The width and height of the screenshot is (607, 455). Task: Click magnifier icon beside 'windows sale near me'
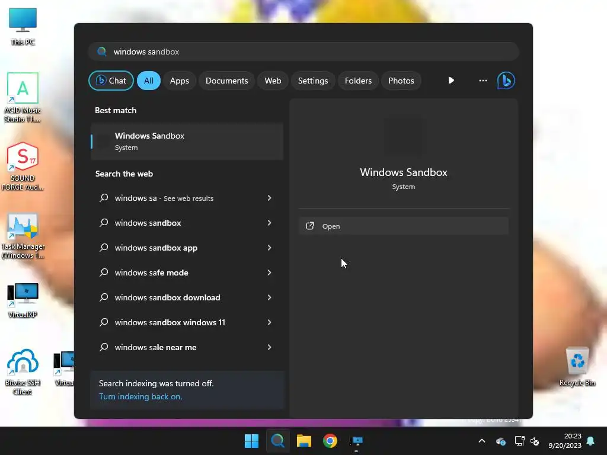click(104, 347)
